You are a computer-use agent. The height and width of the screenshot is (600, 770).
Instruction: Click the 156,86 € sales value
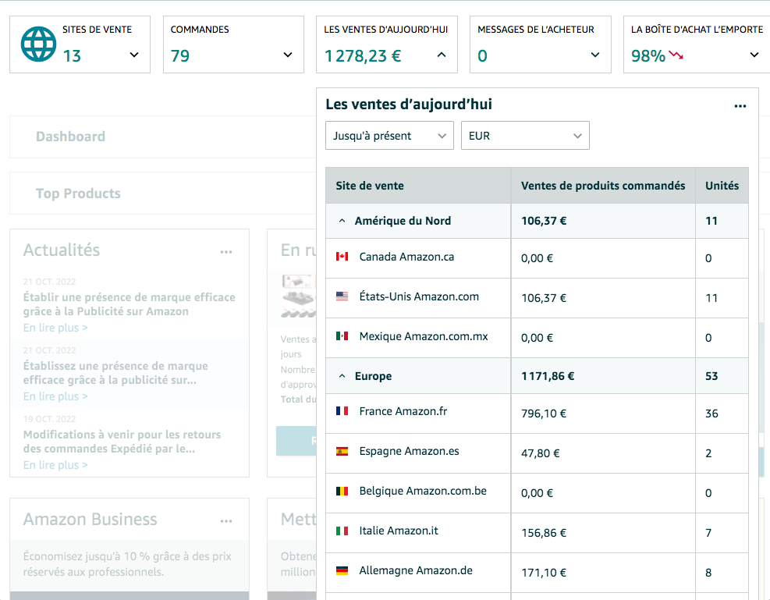click(544, 533)
